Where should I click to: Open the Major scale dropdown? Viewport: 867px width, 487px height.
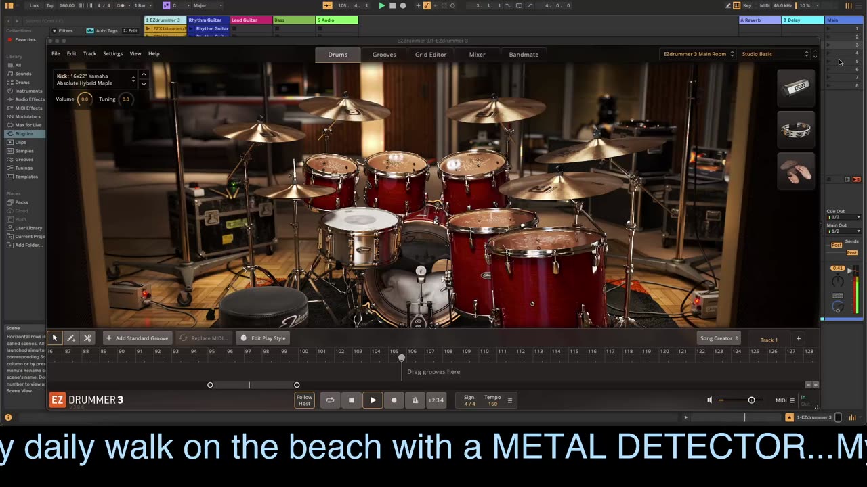(207, 5)
